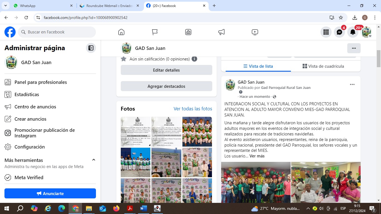Open the video play icon in top navigation
381x214 pixels.
pyautogui.click(x=255, y=32)
